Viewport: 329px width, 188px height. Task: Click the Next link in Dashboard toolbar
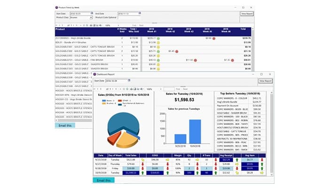185,88
